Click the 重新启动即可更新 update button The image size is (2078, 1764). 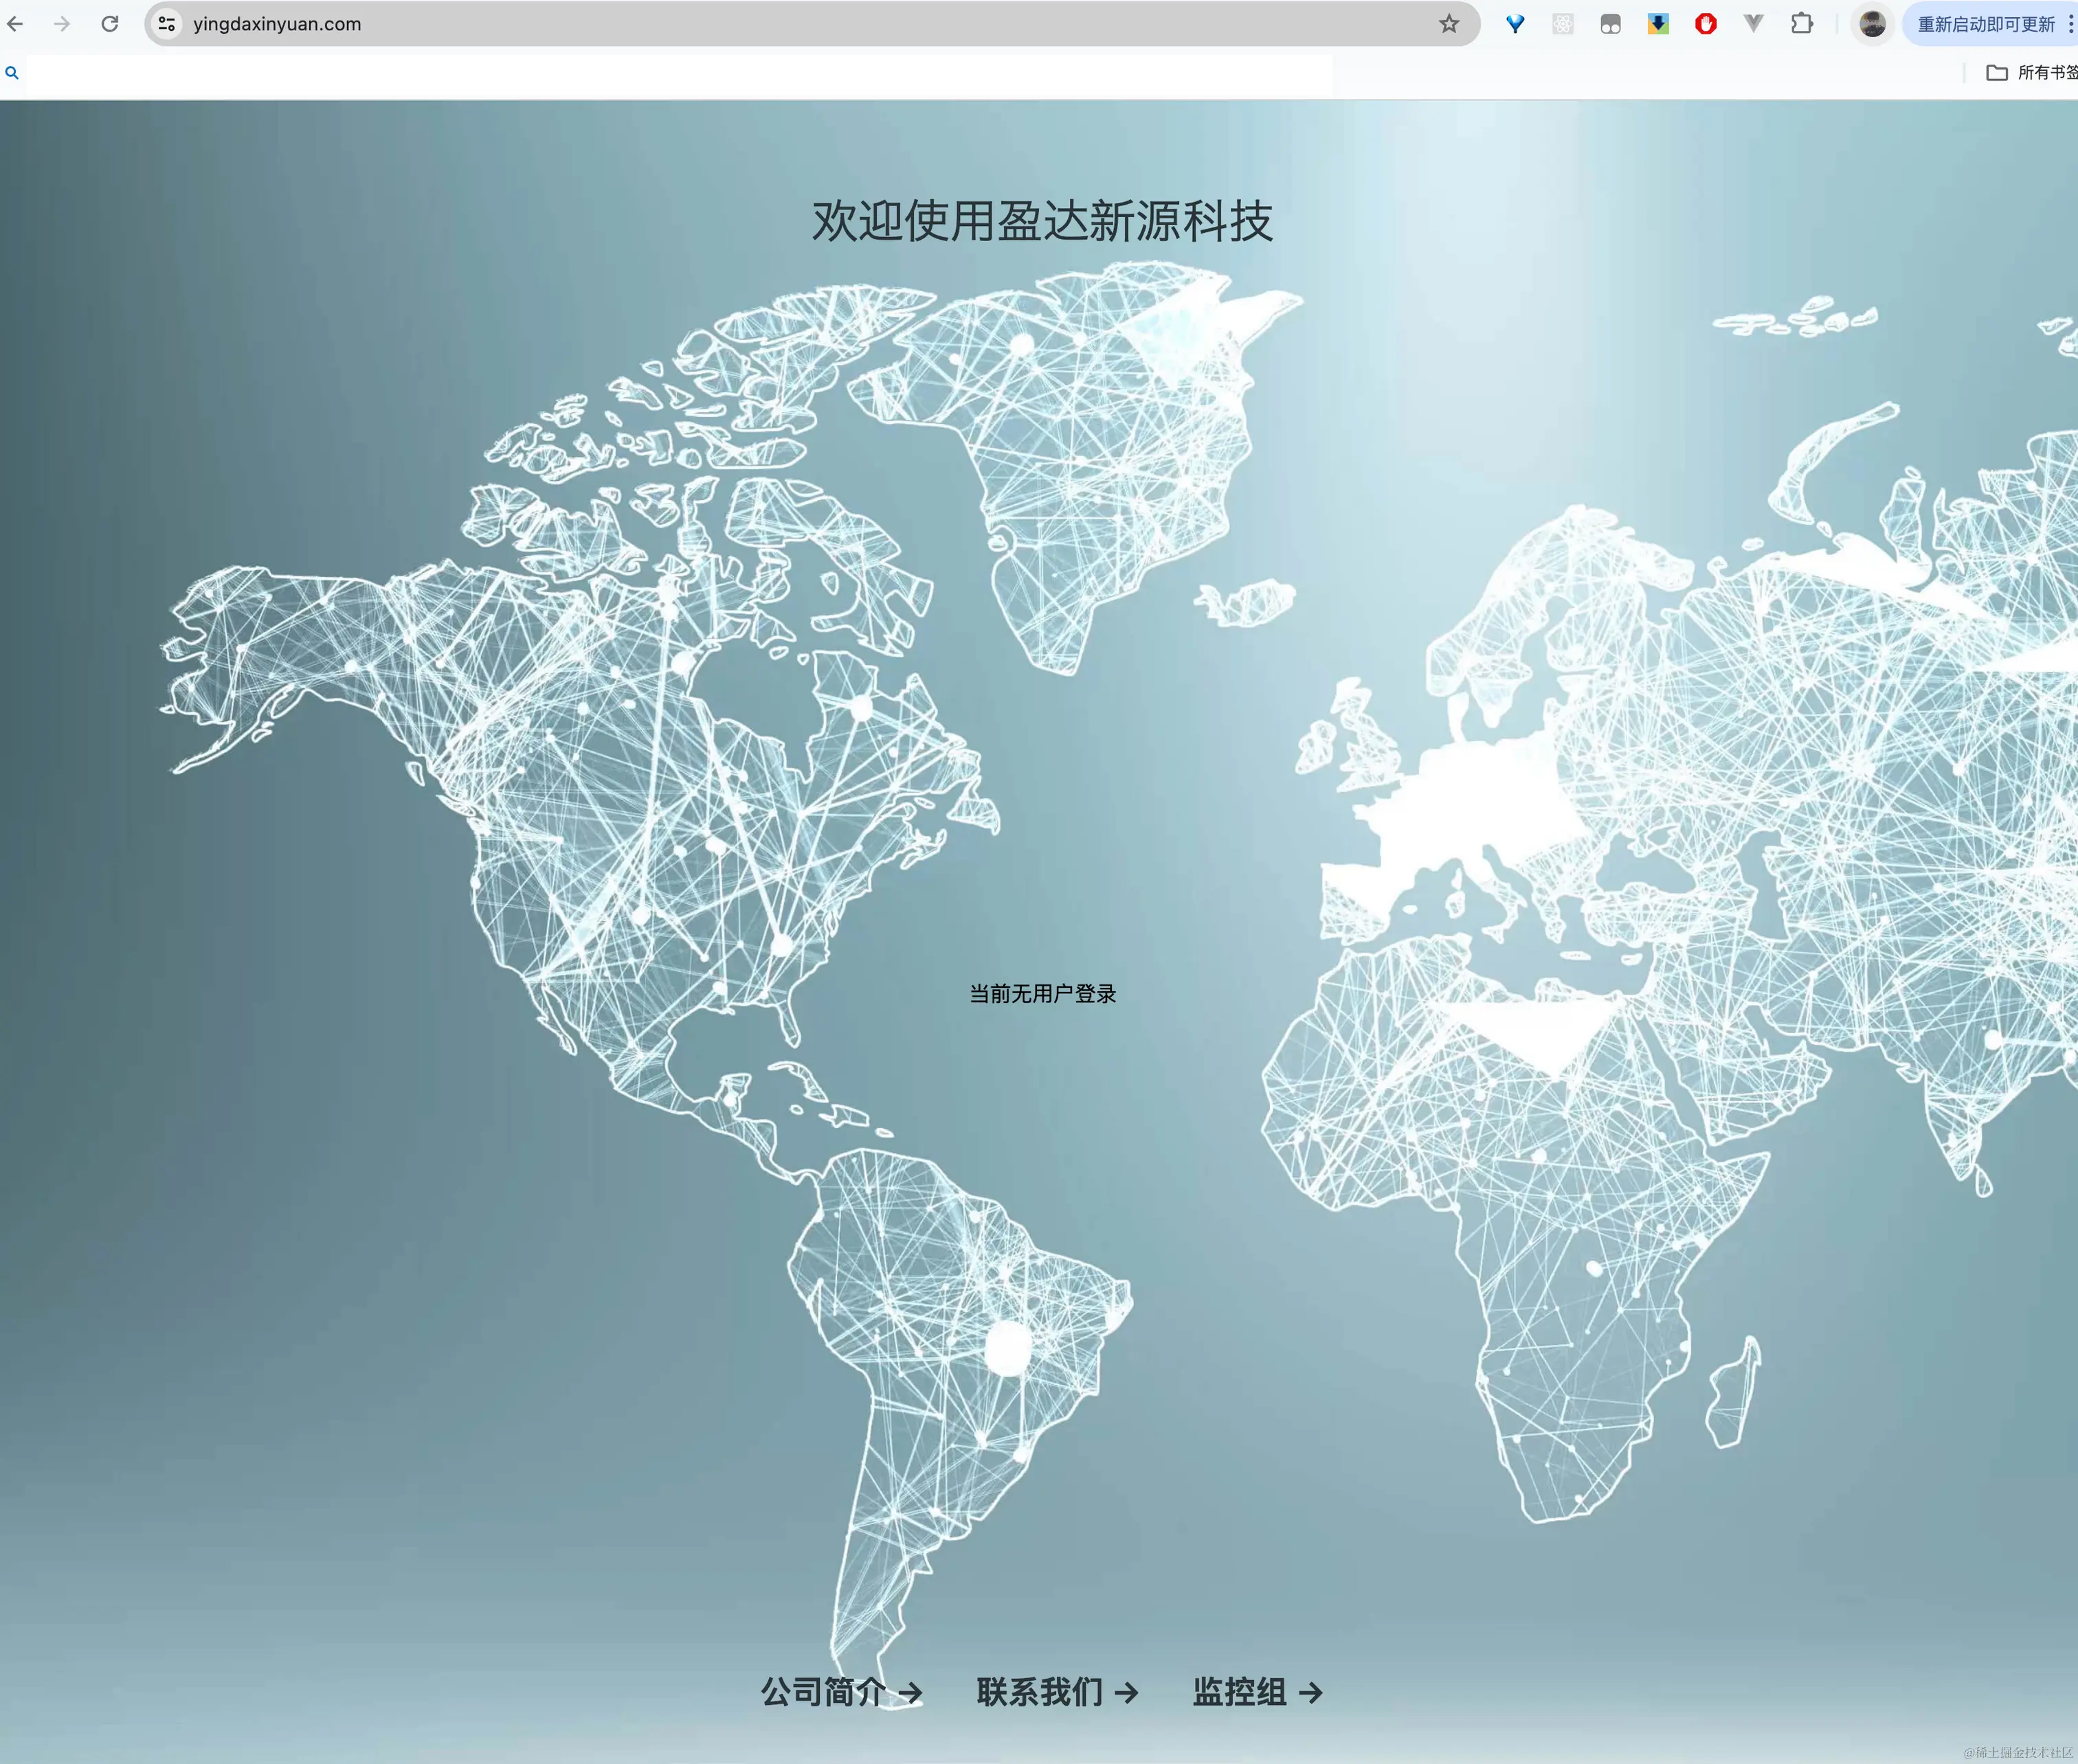pos(1986,23)
